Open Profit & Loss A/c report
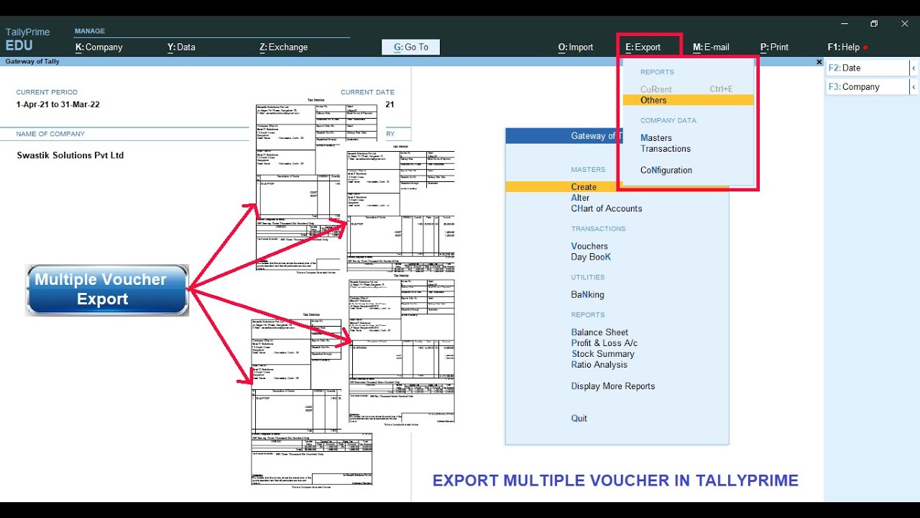 coord(604,343)
